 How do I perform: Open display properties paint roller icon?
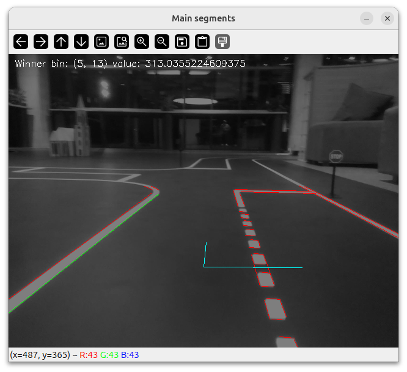(x=222, y=42)
